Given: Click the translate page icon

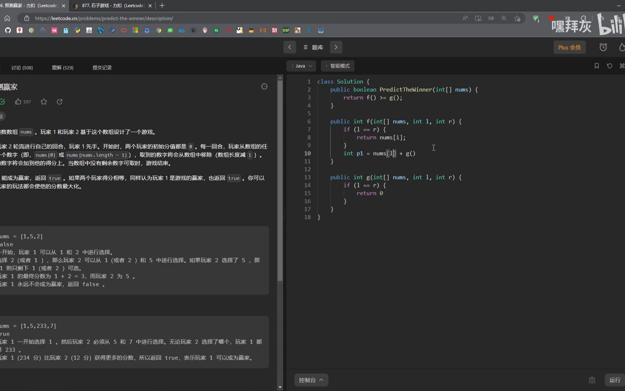Looking at the screenshot, I should (x=491, y=18).
